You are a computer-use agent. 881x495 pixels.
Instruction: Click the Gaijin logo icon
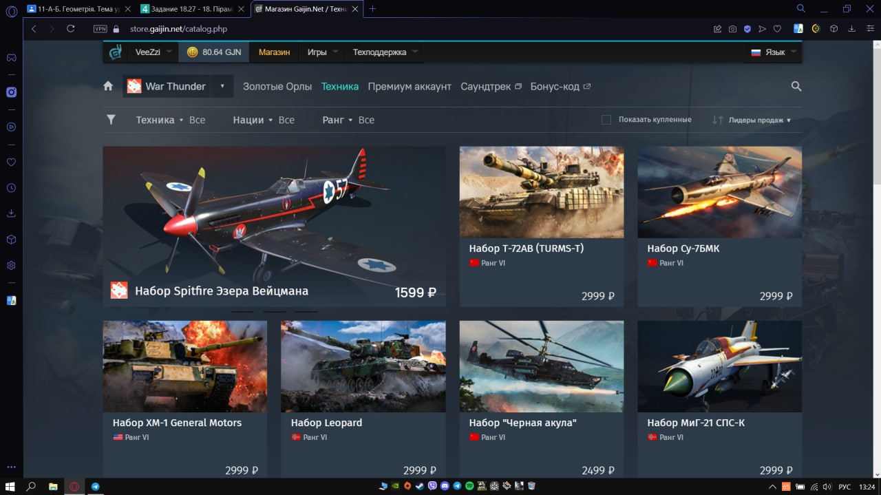[x=116, y=52]
